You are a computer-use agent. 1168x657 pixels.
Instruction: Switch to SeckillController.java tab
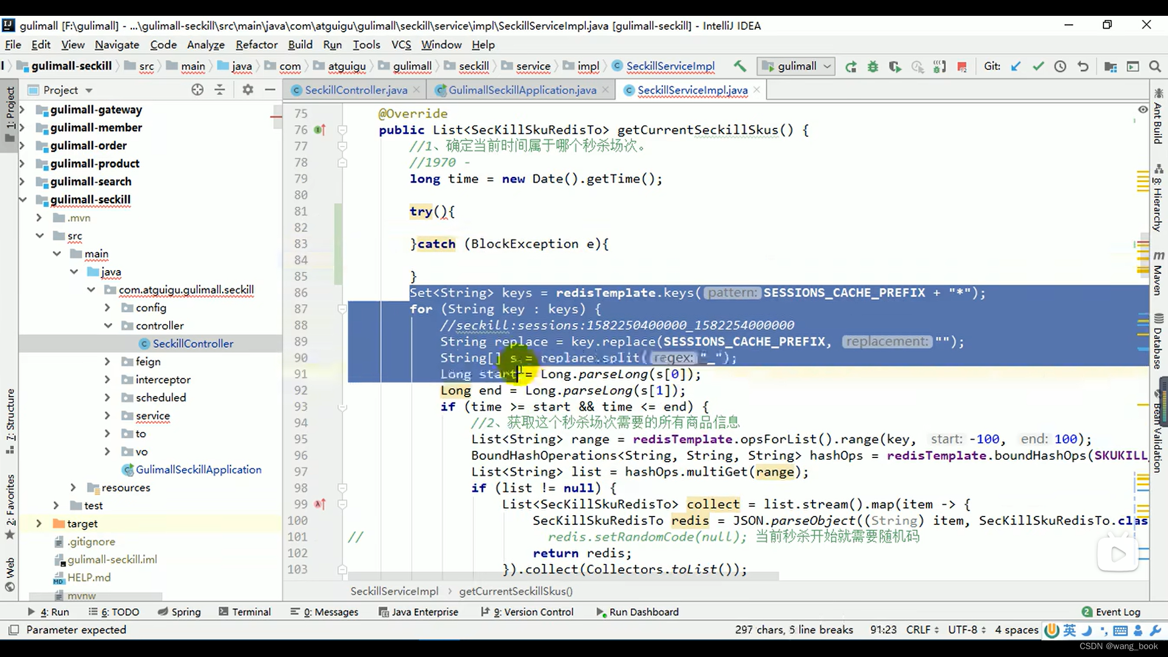pyautogui.click(x=355, y=90)
